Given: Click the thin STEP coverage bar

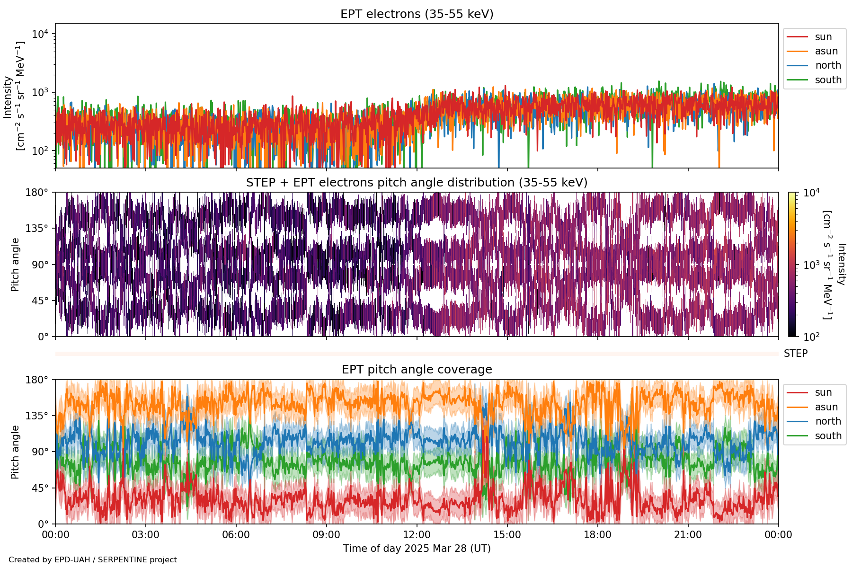Looking at the screenshot, I should click(417, 354).
